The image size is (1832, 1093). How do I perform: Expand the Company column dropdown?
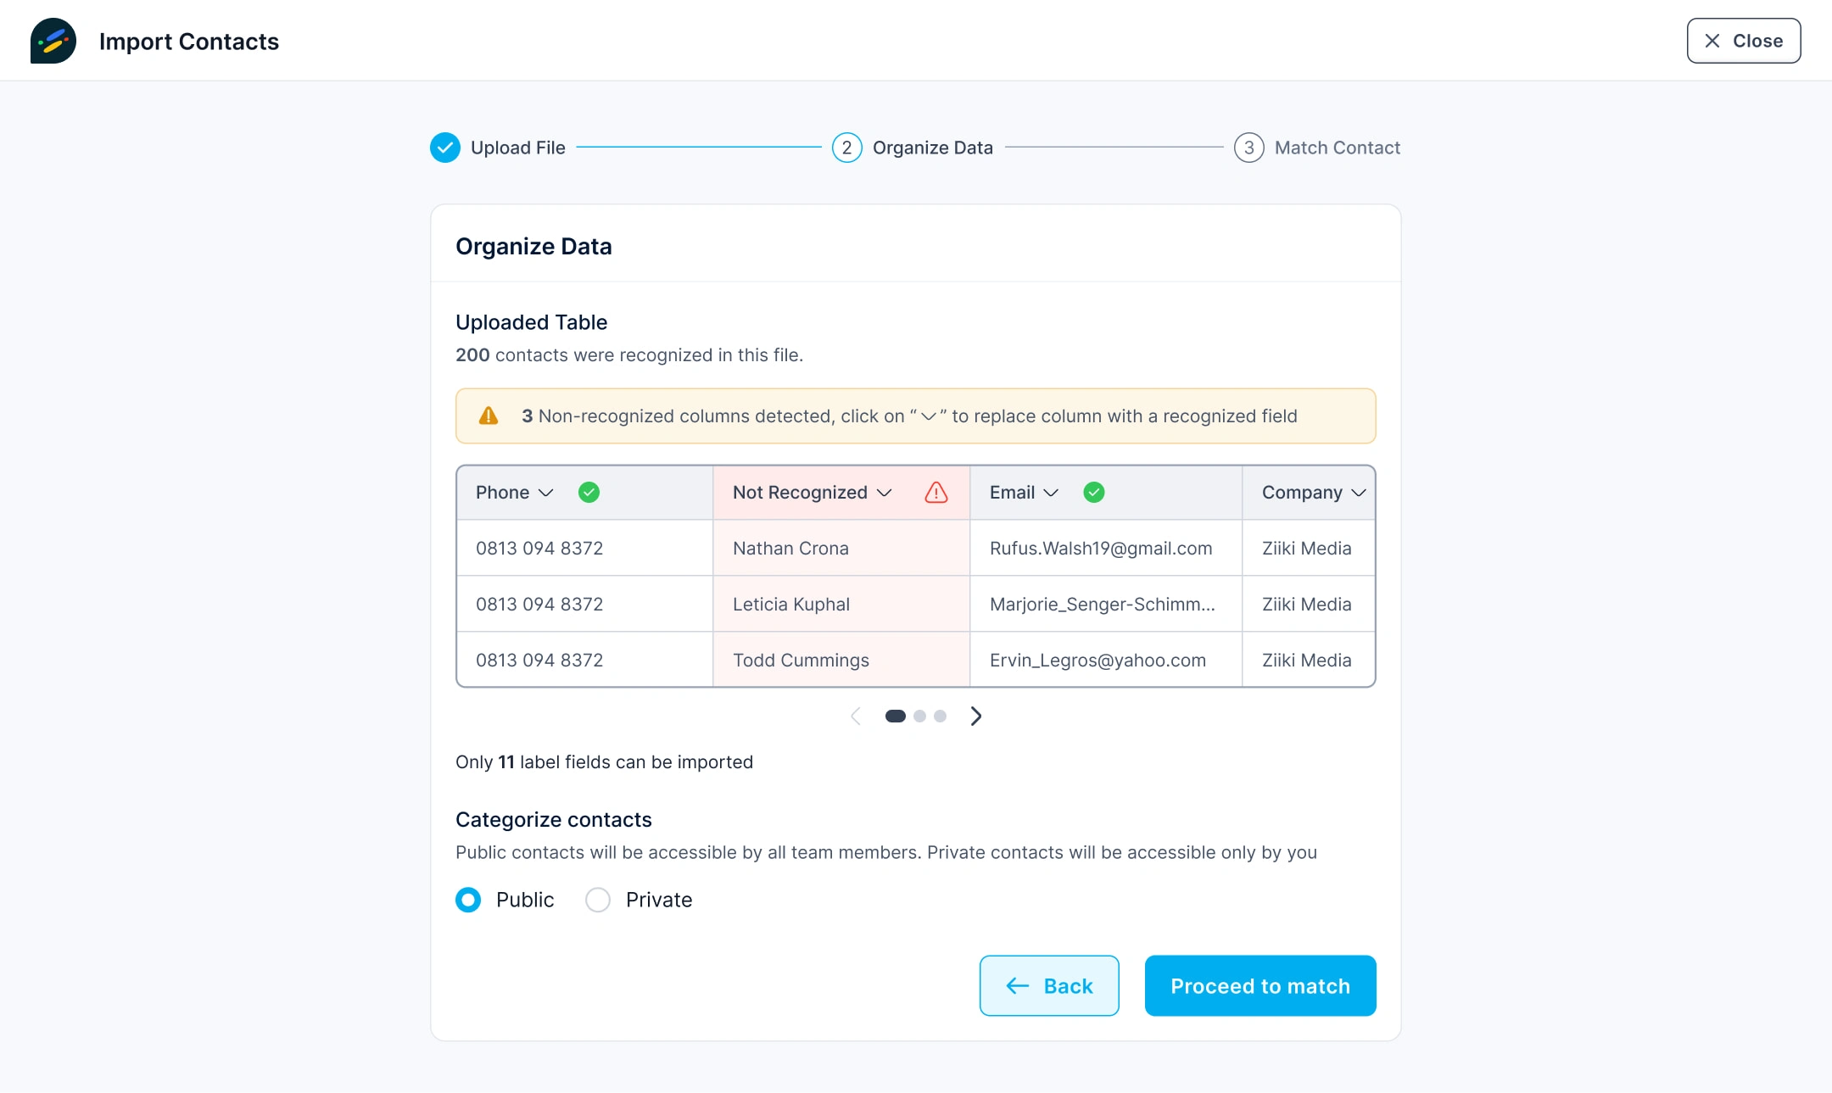click(1359, 493)
